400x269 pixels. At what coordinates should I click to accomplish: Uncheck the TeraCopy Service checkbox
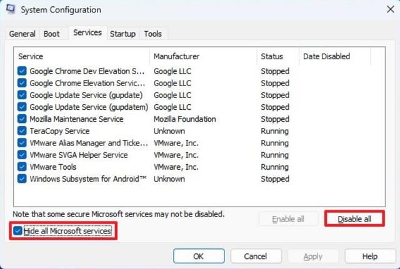(x=22, y=131)
